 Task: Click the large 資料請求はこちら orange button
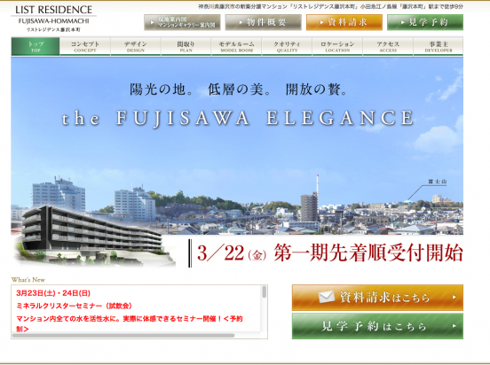coord(377,298)
